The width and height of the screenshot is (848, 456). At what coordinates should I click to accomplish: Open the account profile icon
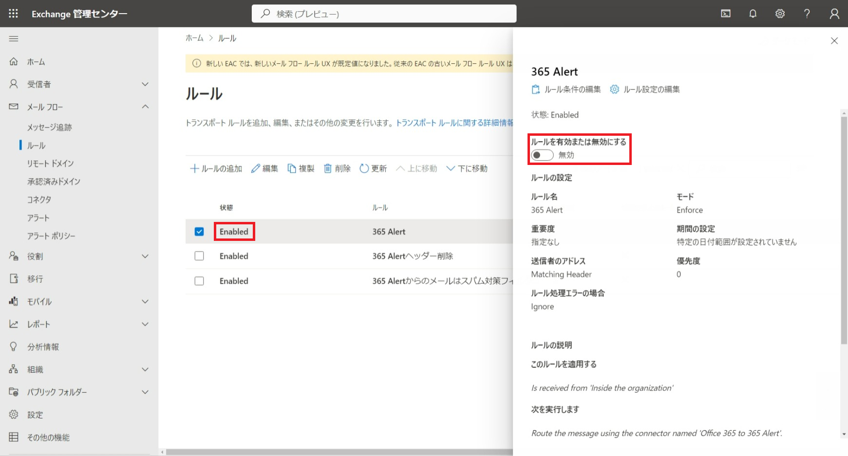coord(834,14)
